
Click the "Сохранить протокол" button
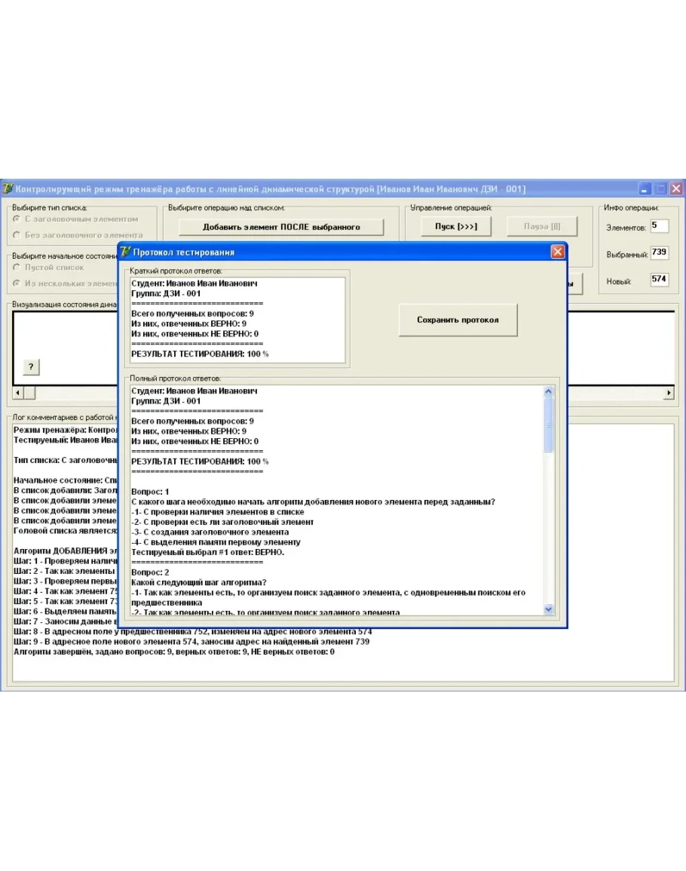pos(458,320)
